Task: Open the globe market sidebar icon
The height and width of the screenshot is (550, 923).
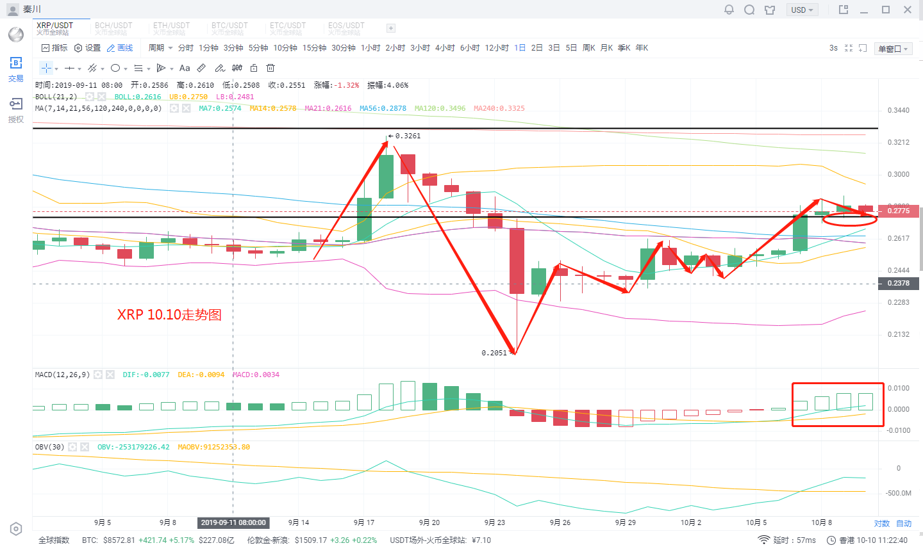Action: click(16, 34)
